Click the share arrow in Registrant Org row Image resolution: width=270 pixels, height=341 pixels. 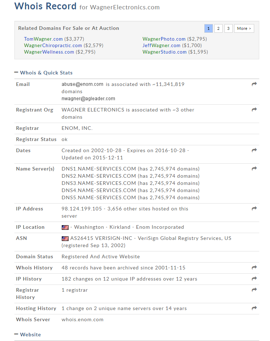(x=254, y=110)
